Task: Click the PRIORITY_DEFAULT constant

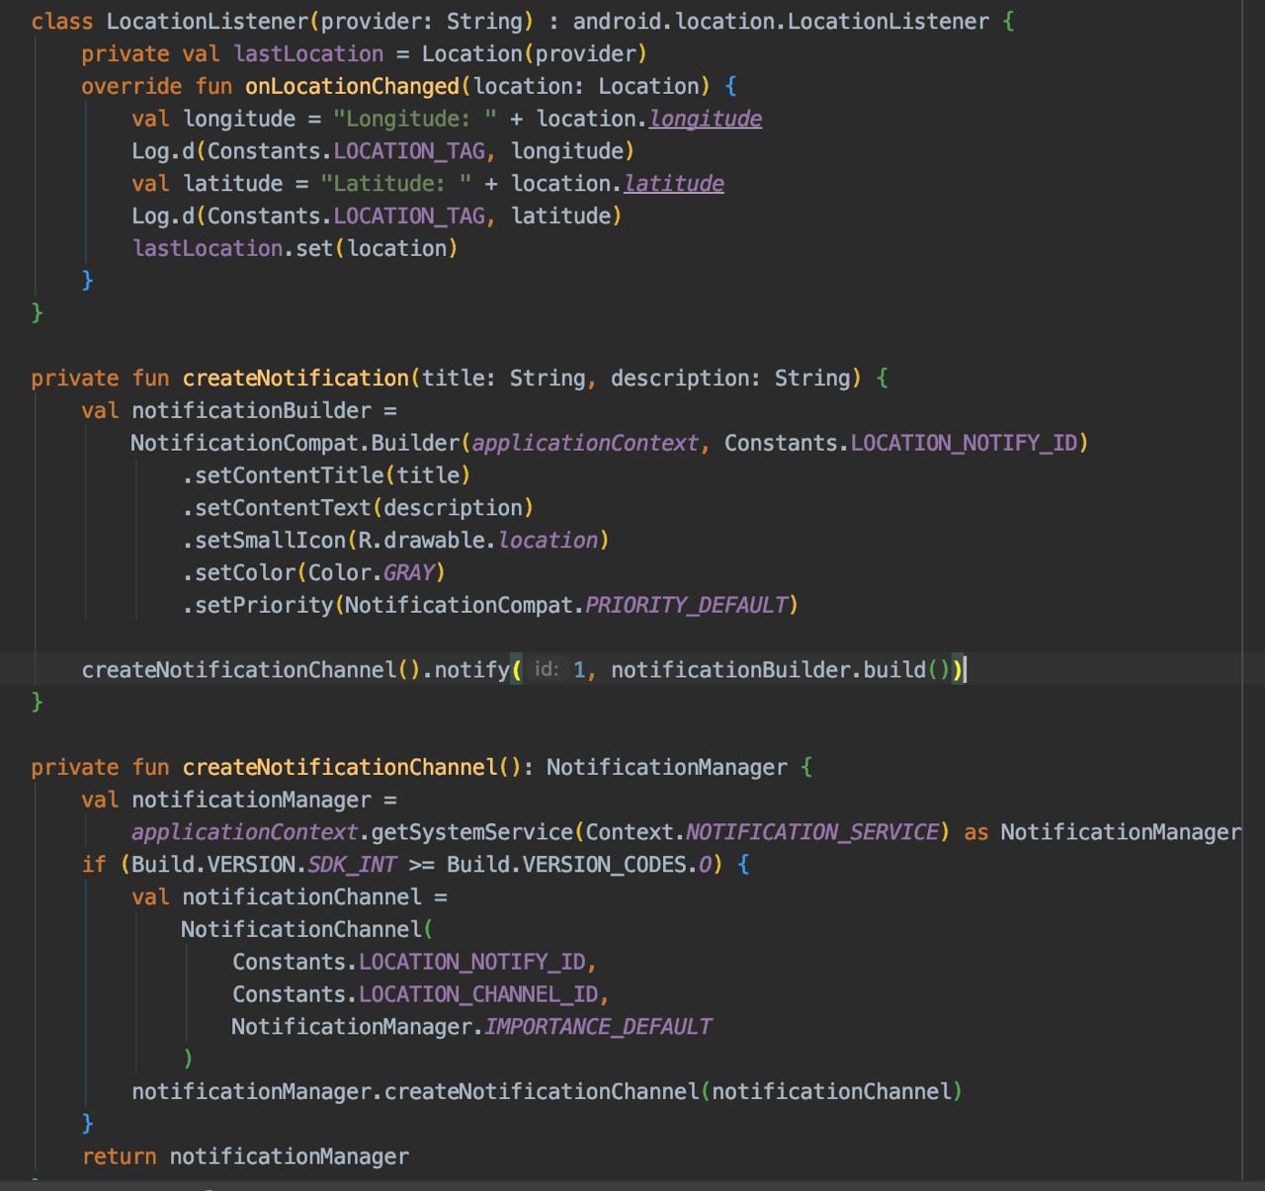Action: pos(686,605)
